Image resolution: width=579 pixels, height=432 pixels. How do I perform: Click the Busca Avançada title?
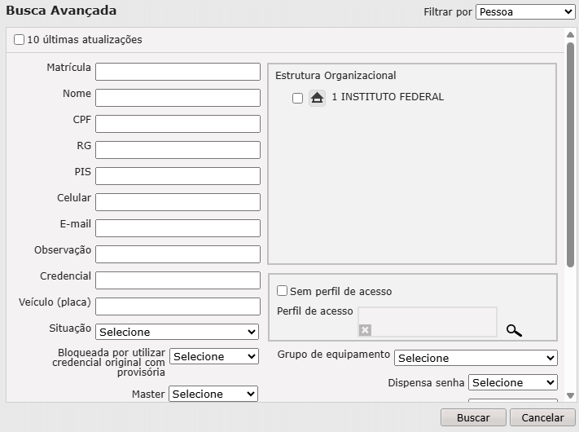61,11
